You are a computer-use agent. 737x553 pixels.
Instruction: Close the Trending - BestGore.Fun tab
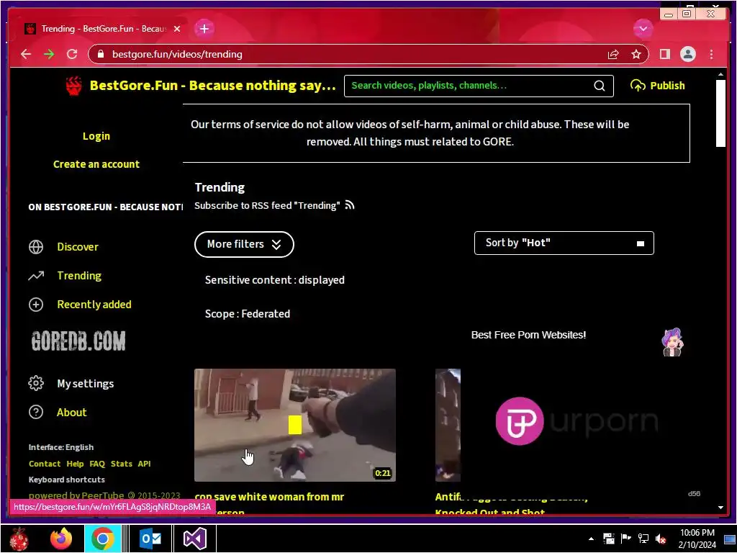click(x=177, y=29)
